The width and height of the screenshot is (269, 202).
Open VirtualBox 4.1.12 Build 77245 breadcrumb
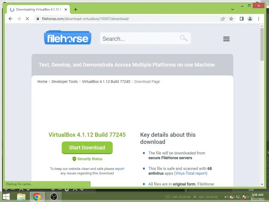(106, 82)
